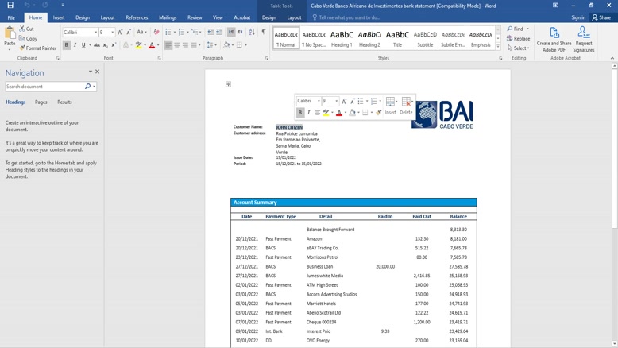Align text right in the ribbon

pos(185,45)
